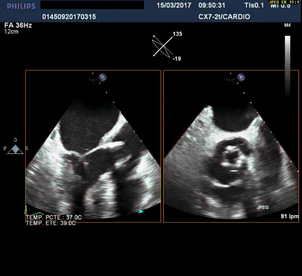Click the Philips logo

point(21,6)
